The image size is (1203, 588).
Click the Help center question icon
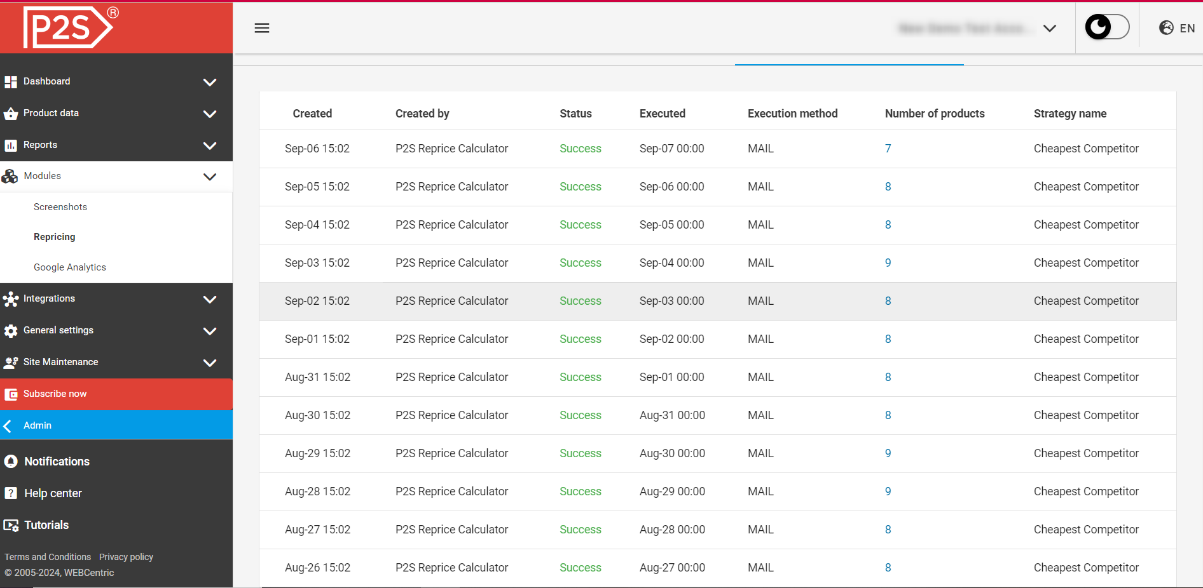coord(11,493)
